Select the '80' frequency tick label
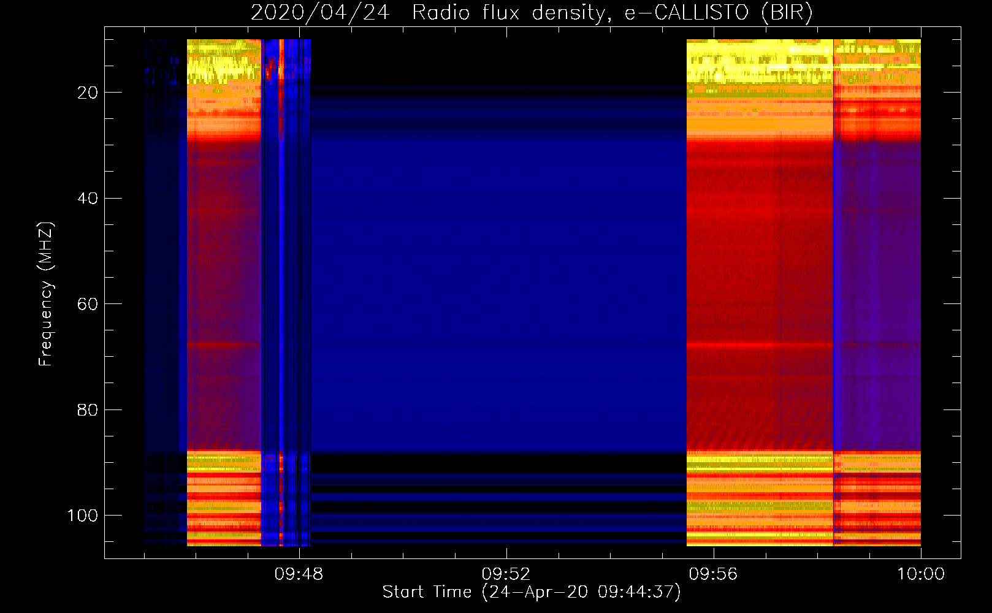 pyautogui.click(x=88, y=409)
